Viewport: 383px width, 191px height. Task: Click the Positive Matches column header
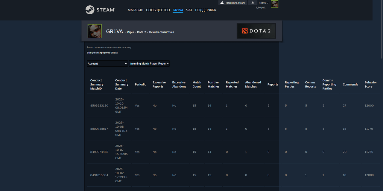(x=214, y=85)
